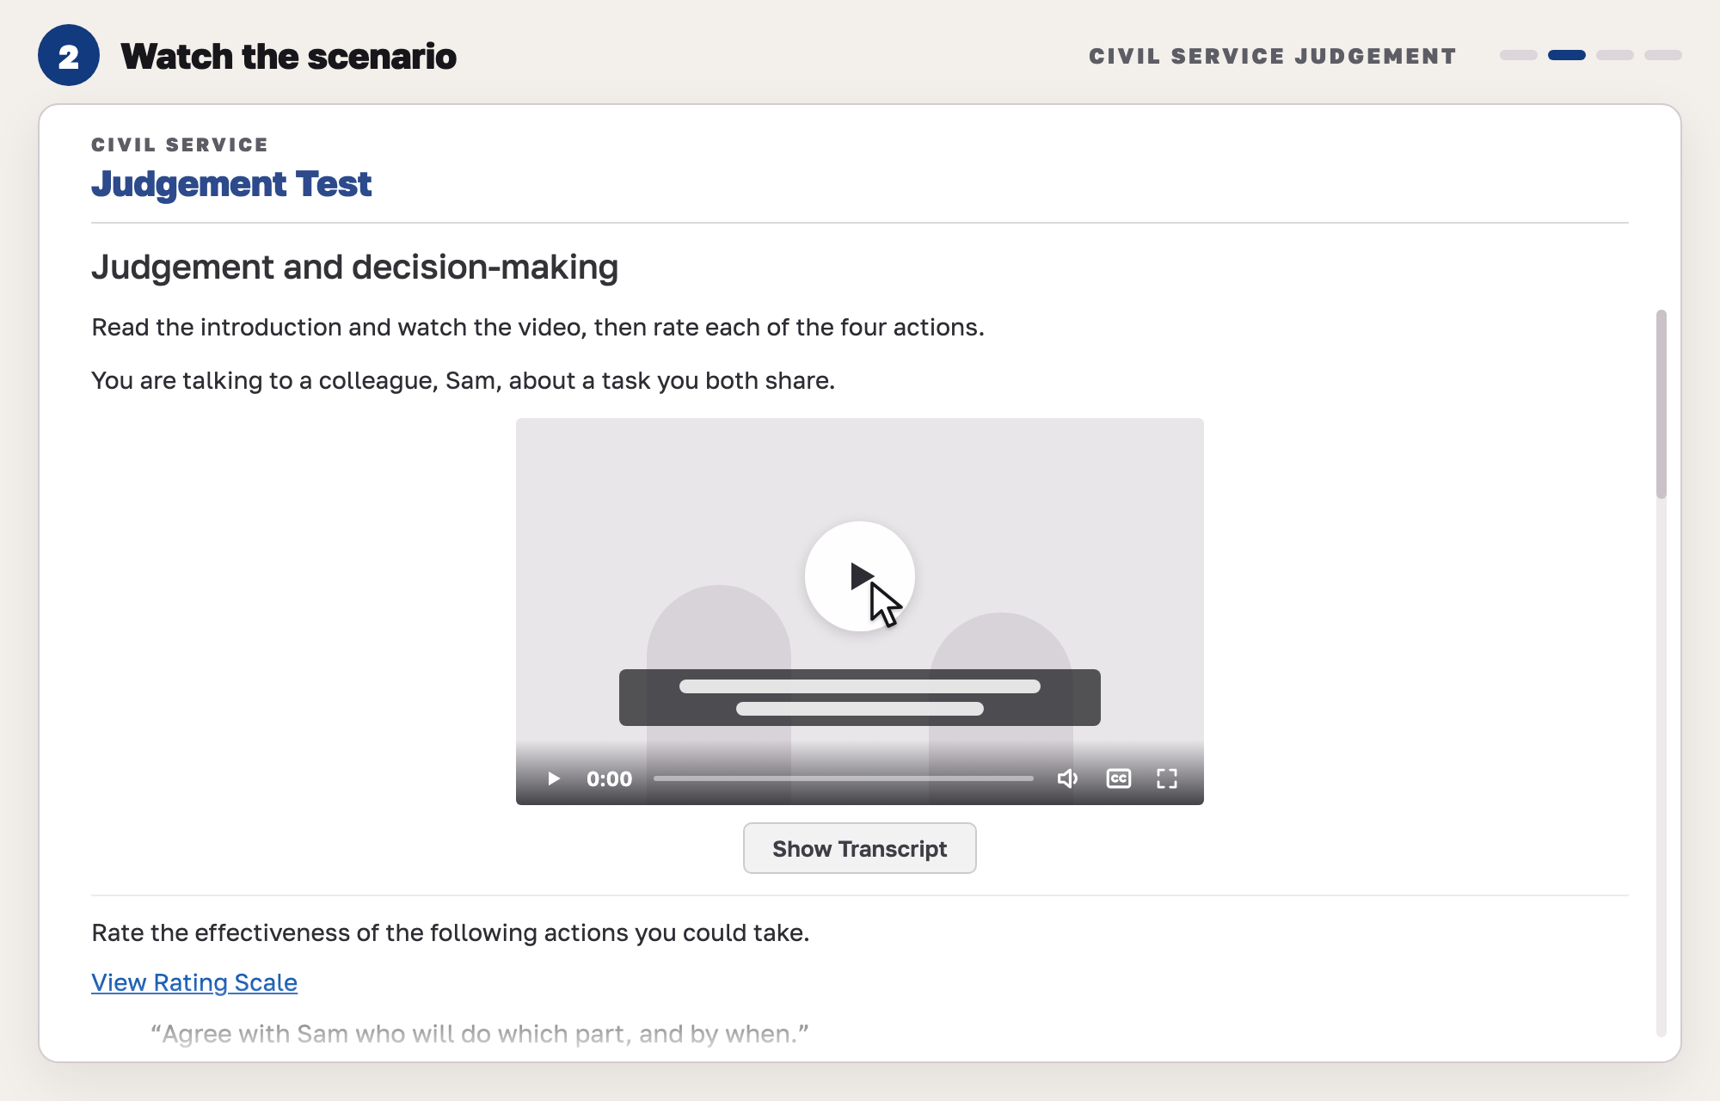
Task: Click the 'Rate the effectiveness' instruction text
Action: coord(451,932)
